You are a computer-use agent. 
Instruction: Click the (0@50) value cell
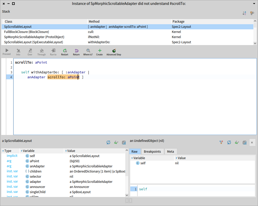tap(75, 161)
